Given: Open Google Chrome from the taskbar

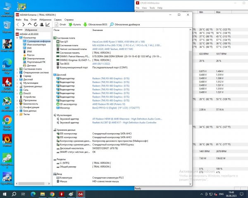Looking at the screenshot, I should [x=52, y=193].
